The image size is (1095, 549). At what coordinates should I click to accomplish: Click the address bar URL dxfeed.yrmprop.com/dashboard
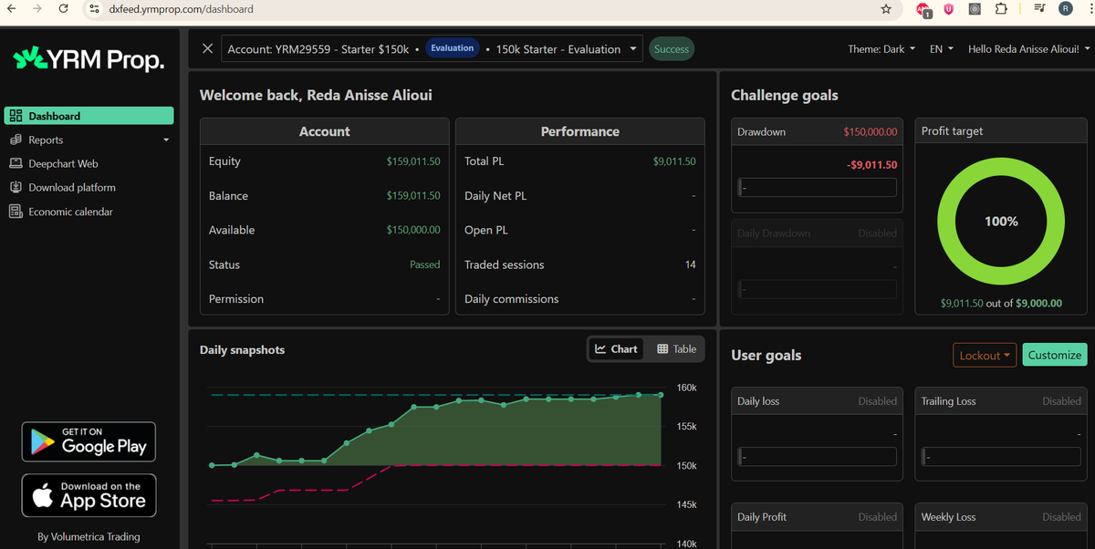click(181, 8)
